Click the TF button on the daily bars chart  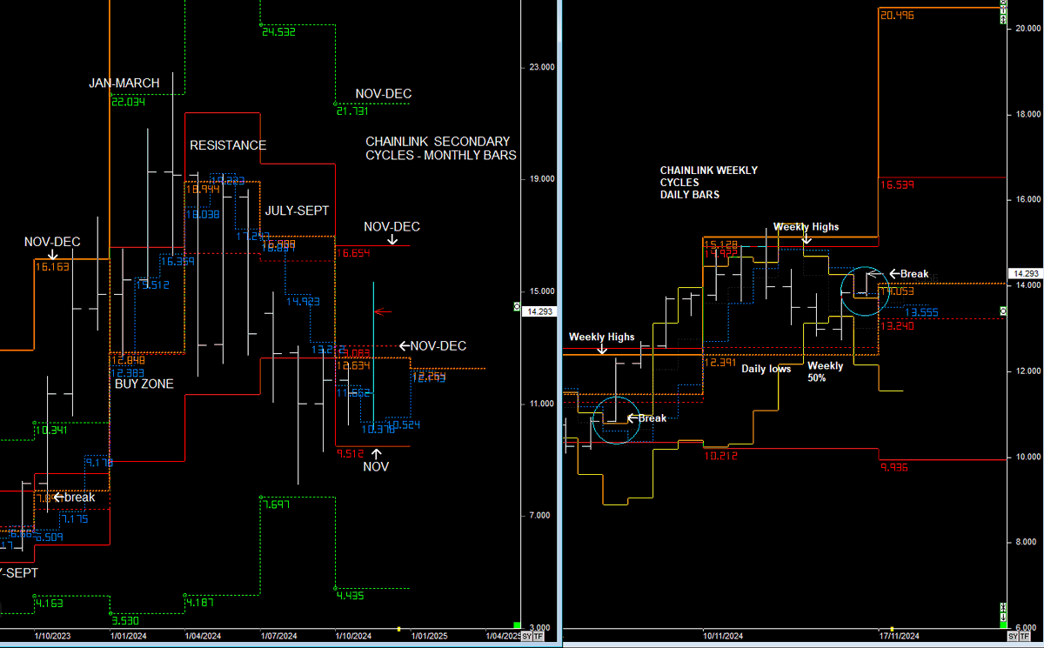(1024, 638)
